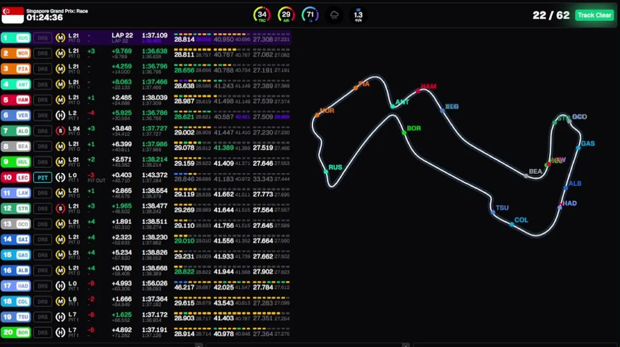Viewport: 620px width, 347px height.
Task: Click RUS marker on track map
Action: pyautogui.click(x=326, y=172)
